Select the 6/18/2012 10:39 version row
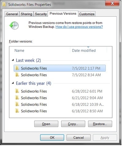The width and height of the screenshot is (122, 146). pos(60,104)
